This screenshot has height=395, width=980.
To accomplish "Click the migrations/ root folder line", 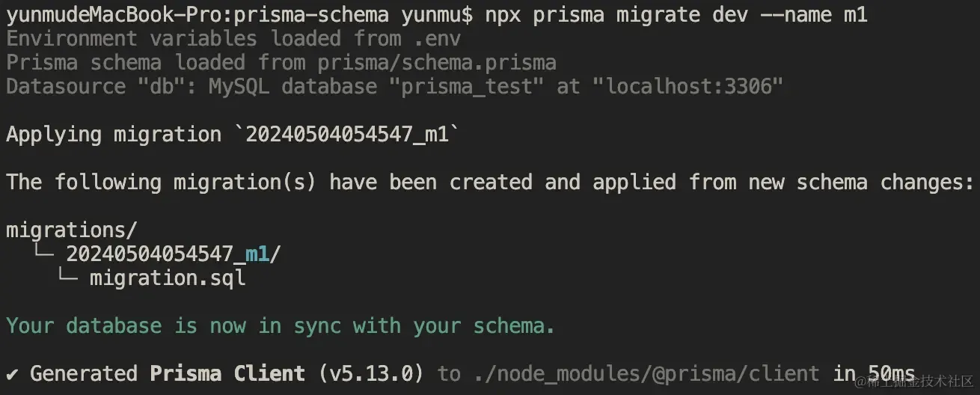I will (x=72, y=230).
